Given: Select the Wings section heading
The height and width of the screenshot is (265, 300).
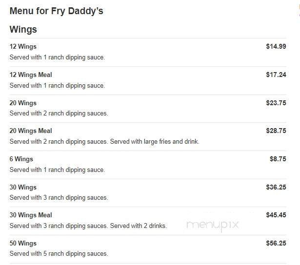Looking at the screenshot, I should click(23, 30).
